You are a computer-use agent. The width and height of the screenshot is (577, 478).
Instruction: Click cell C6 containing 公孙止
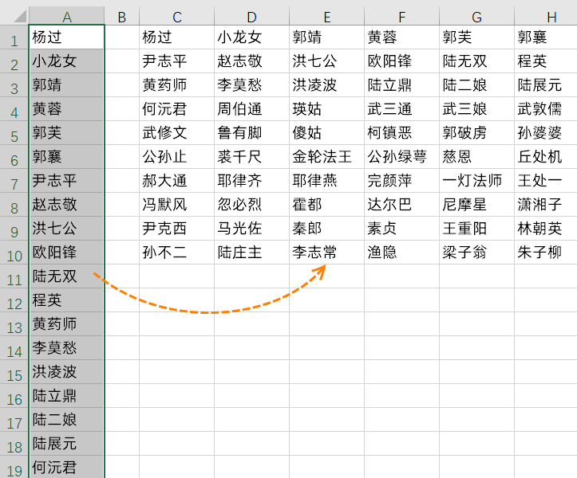pos(177,156)
